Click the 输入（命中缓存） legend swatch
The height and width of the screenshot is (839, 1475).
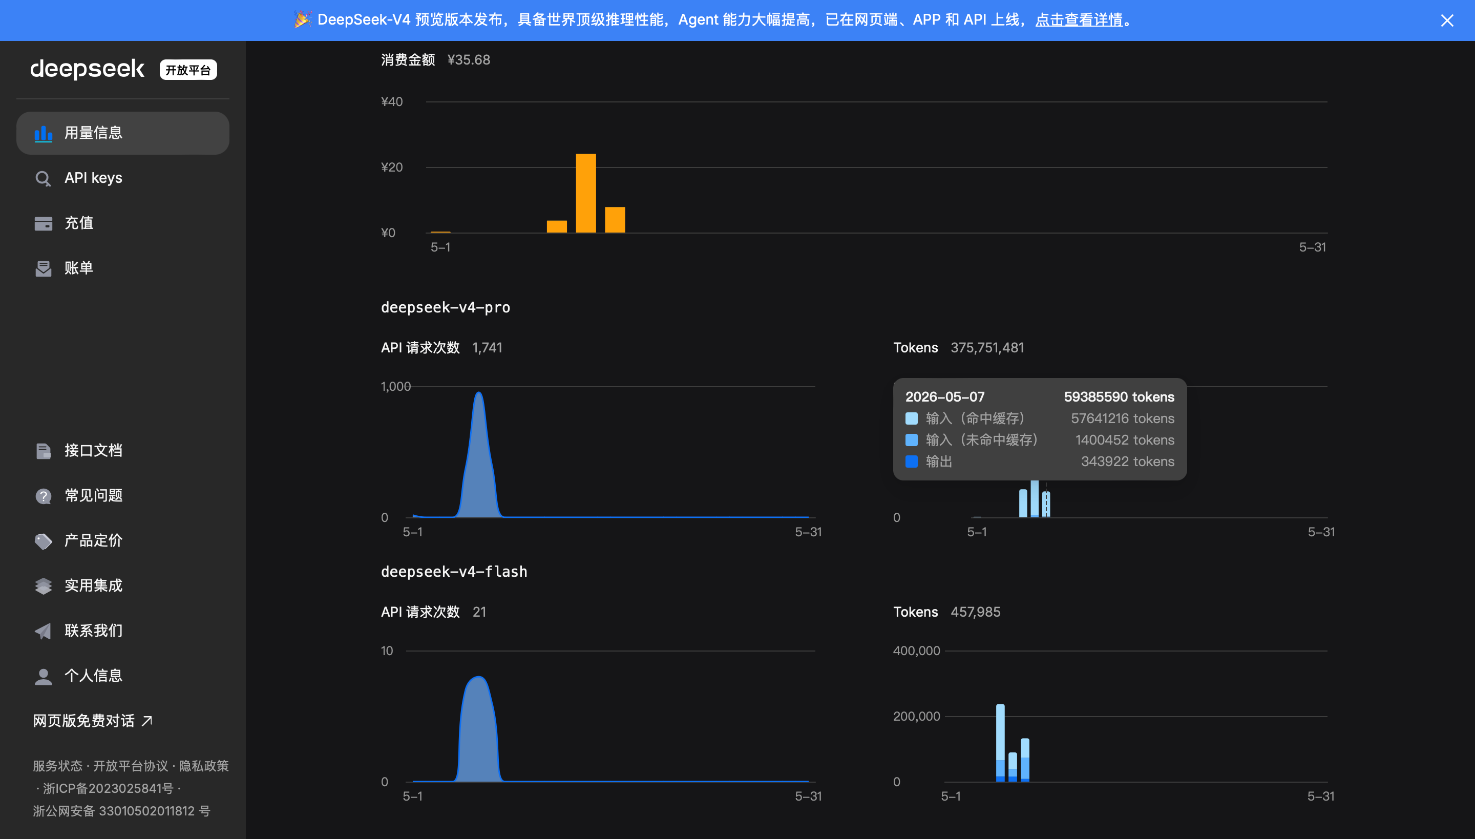tap(912, 418)
